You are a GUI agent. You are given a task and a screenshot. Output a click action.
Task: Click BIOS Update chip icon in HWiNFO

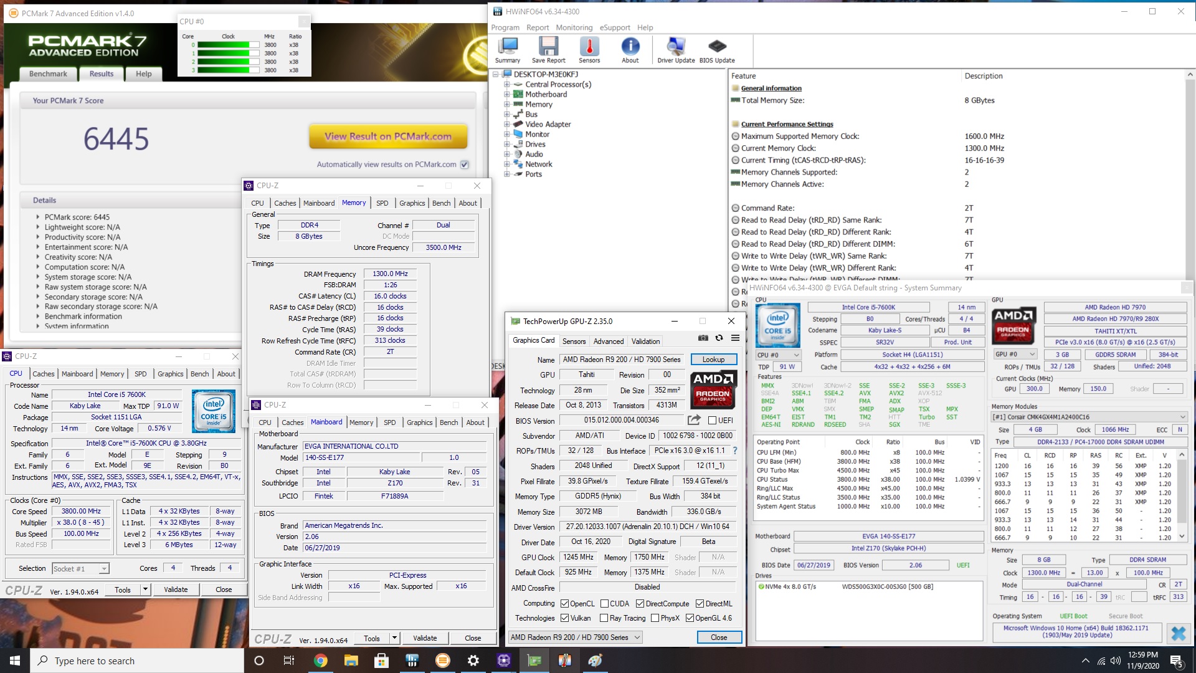point(717,50)
